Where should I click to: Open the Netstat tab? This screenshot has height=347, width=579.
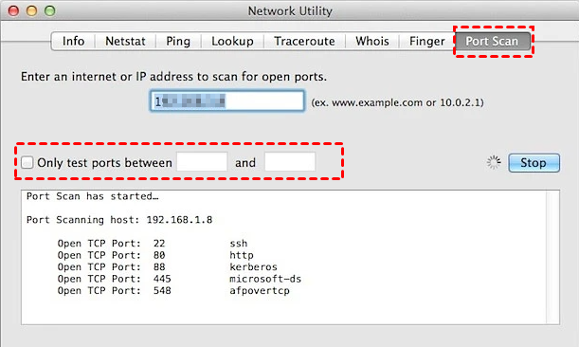(x=125, y=41)
